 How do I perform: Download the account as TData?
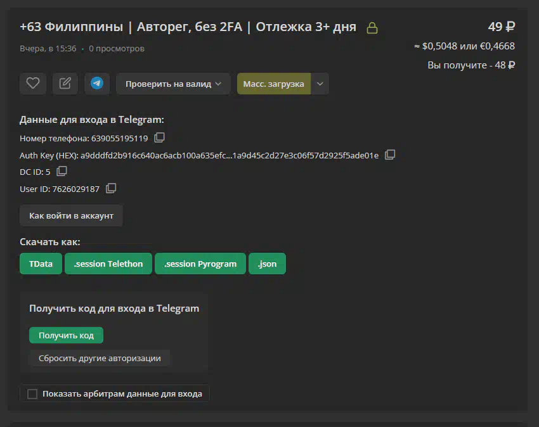41,264
